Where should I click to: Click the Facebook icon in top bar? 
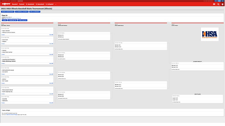(x=216, y=1)
